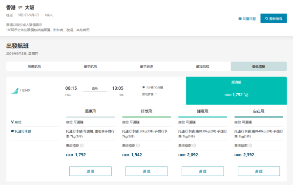Switch to the 最早航班 sorting tab
Viewport: 293px width, 185px height.
(90, 66)
